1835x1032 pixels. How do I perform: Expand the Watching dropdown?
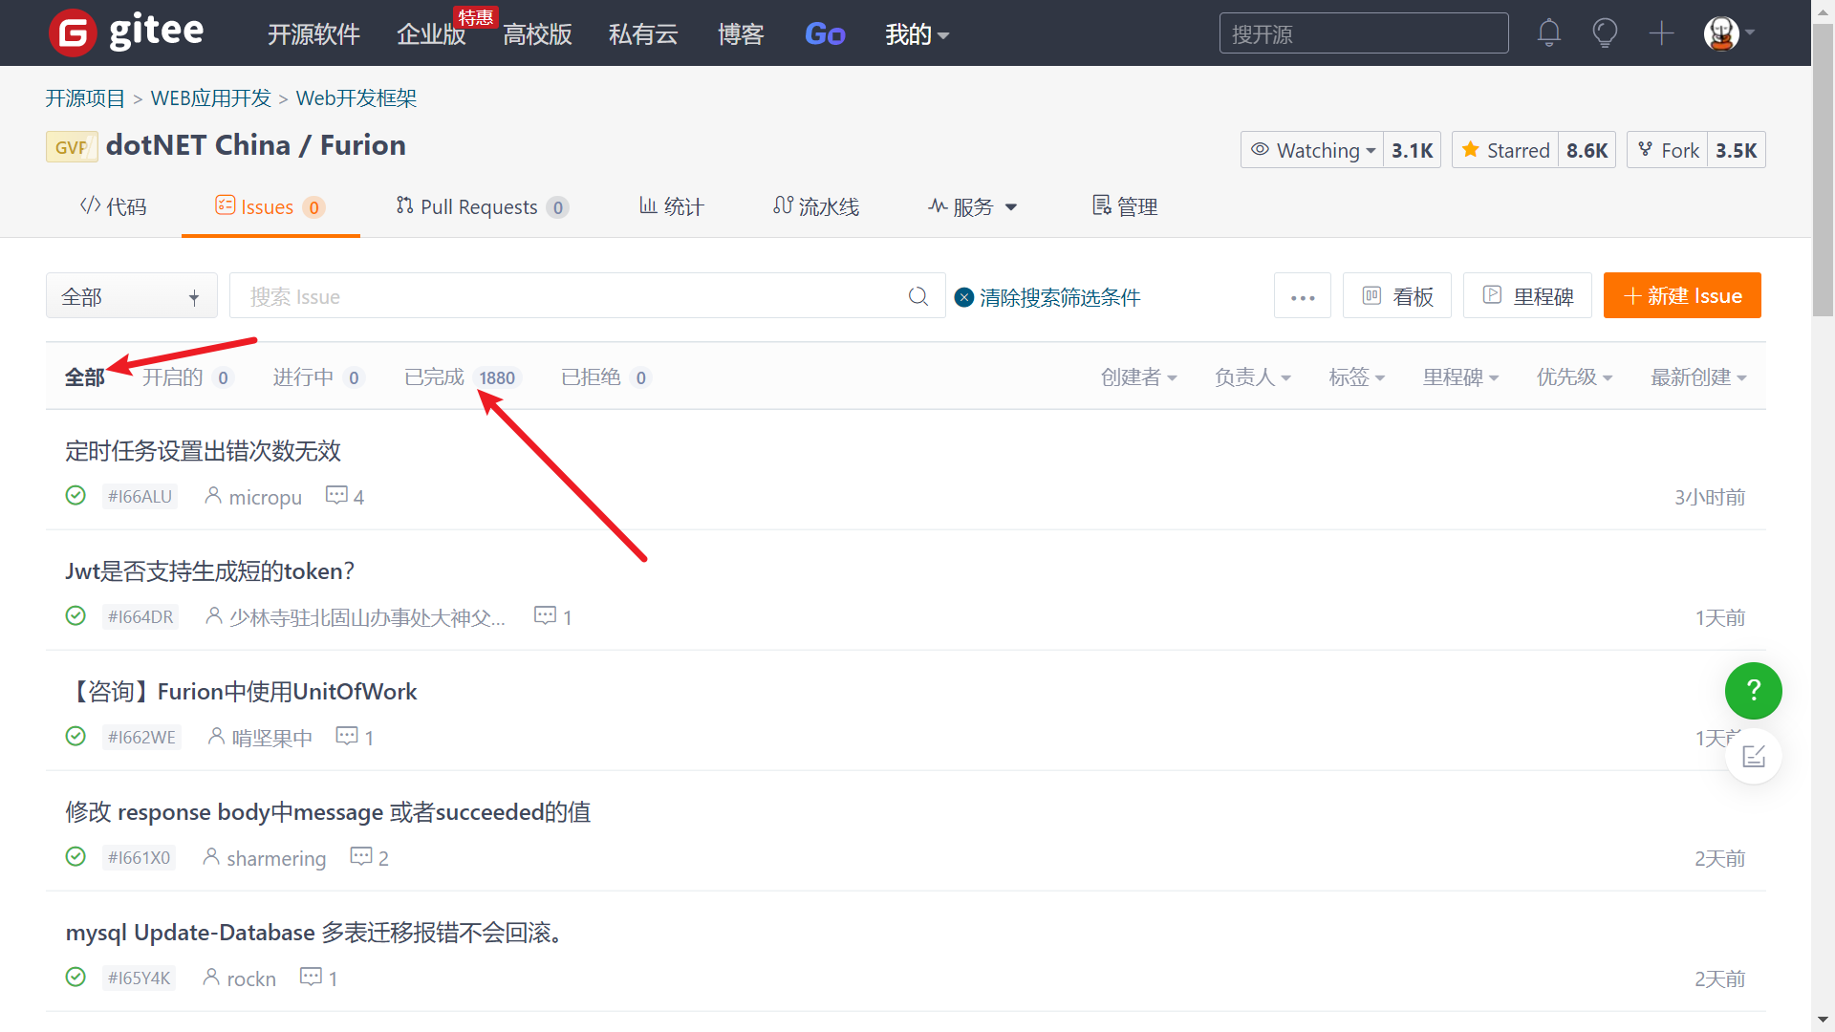[1312, 150]
